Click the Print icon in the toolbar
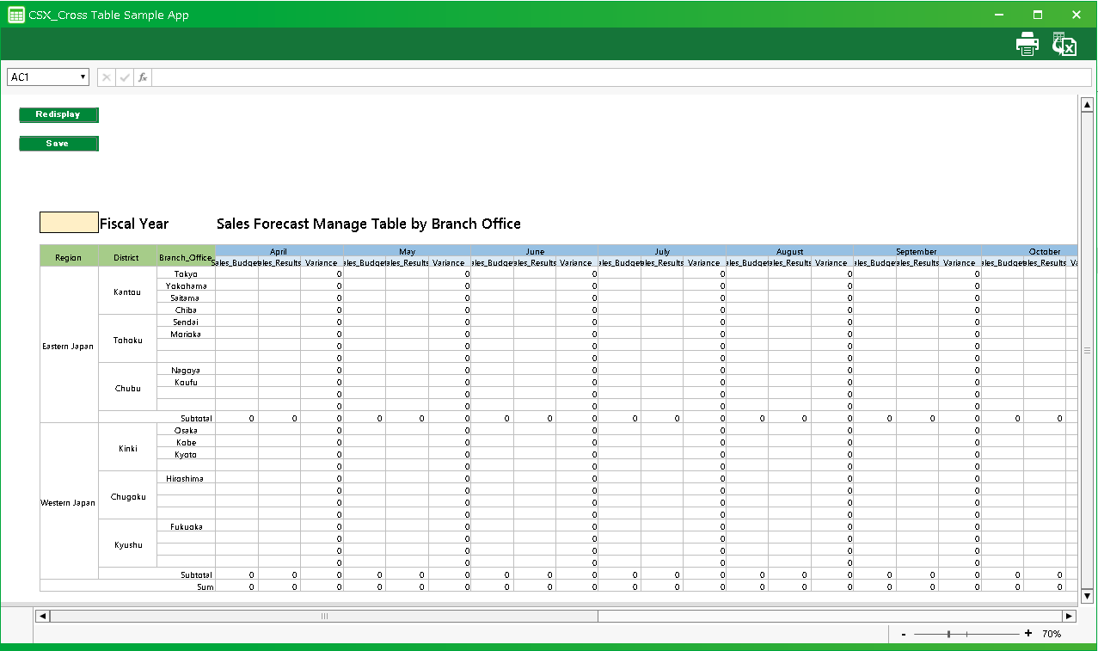1098x651 pixels. [1027, 44]
